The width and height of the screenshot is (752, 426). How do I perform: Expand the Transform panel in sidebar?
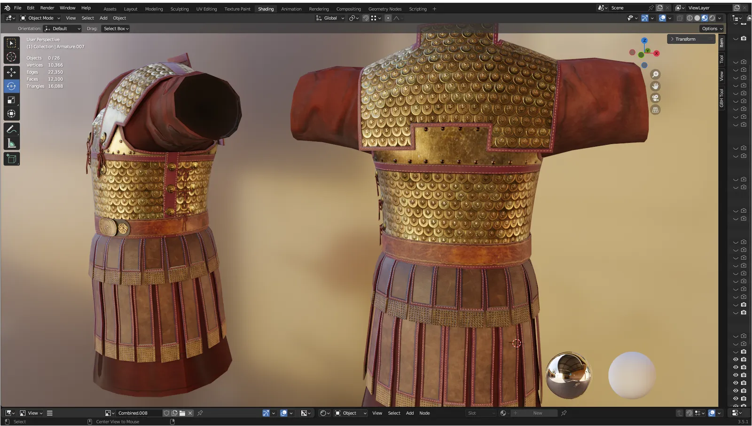(x=691, y=39)
